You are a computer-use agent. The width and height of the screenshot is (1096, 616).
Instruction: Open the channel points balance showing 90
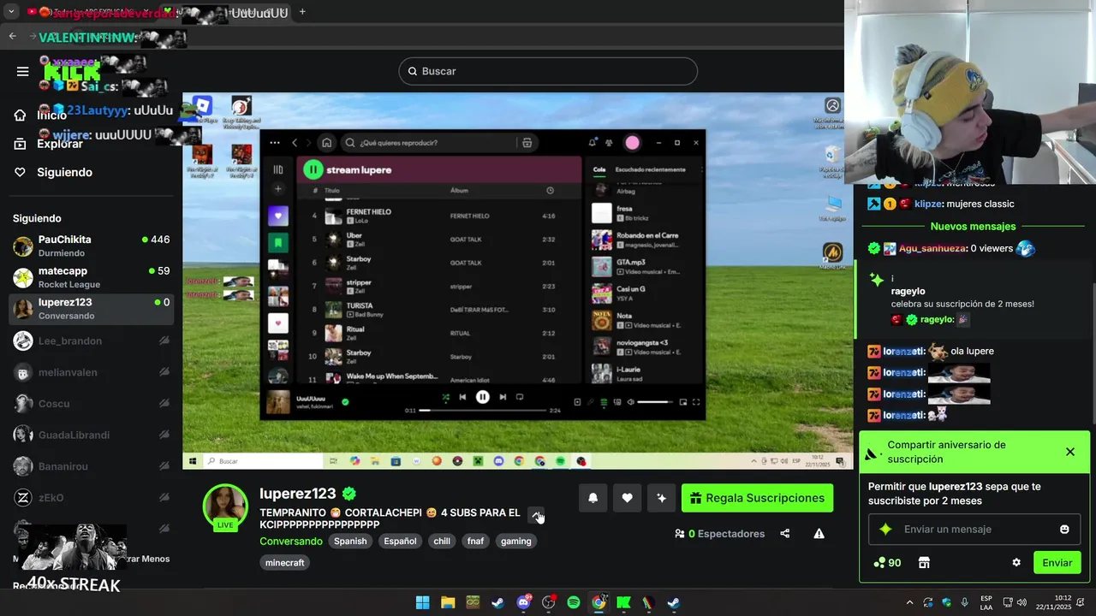(887, 563)
